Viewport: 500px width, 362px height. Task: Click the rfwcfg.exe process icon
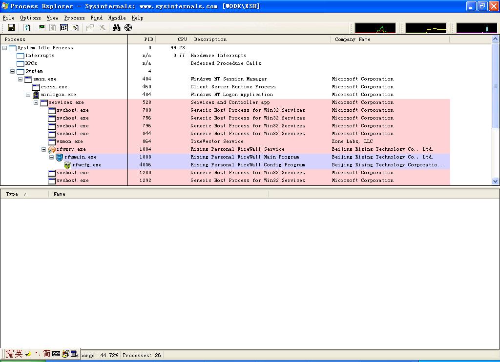tap(67, 165)
